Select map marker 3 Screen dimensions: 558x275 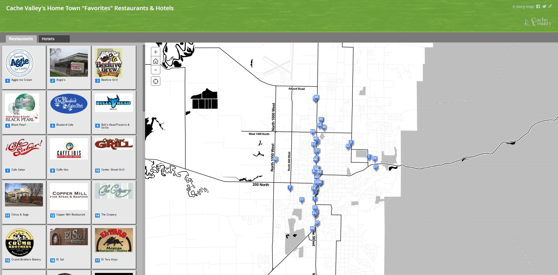pyautogui.click(x=314, y=199)
